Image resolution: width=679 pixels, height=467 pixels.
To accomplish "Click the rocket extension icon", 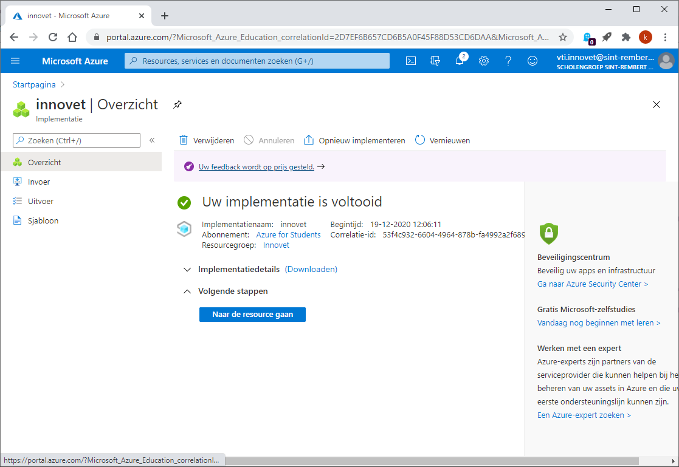I will (x=607, y=37).
